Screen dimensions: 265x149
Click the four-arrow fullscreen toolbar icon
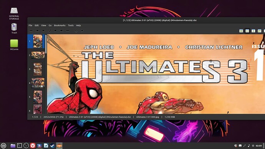tap(76, 31)
